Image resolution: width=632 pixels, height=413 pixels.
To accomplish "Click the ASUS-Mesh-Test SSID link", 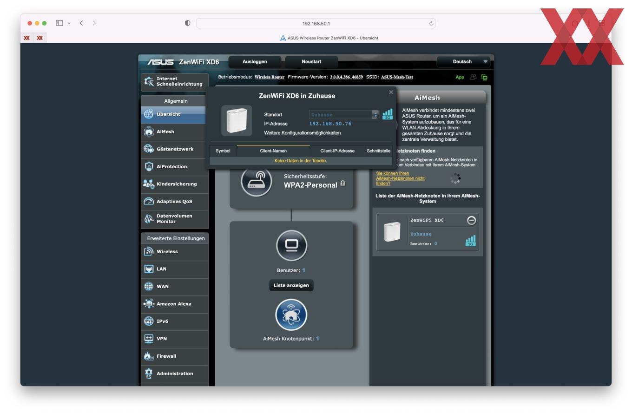I will point(397,77).
